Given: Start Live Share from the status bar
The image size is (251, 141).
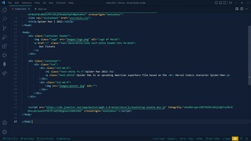Looking at the screenshot, I should click(x=27, y=139).
